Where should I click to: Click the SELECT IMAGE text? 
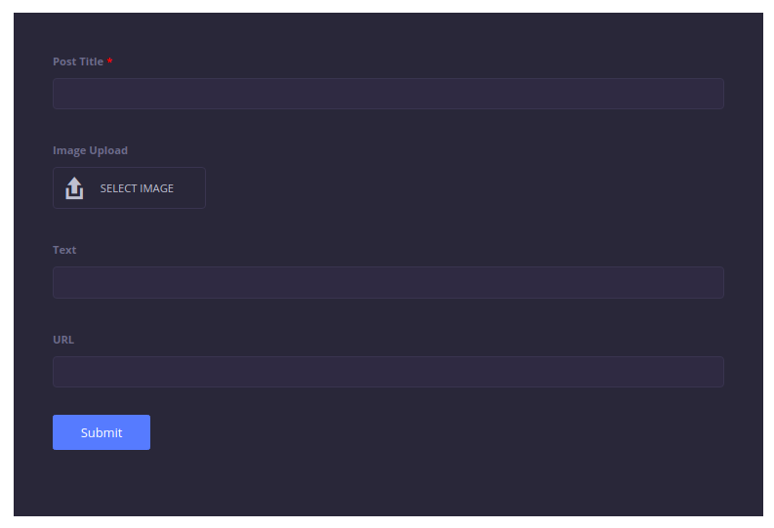(x=137, y=188)
